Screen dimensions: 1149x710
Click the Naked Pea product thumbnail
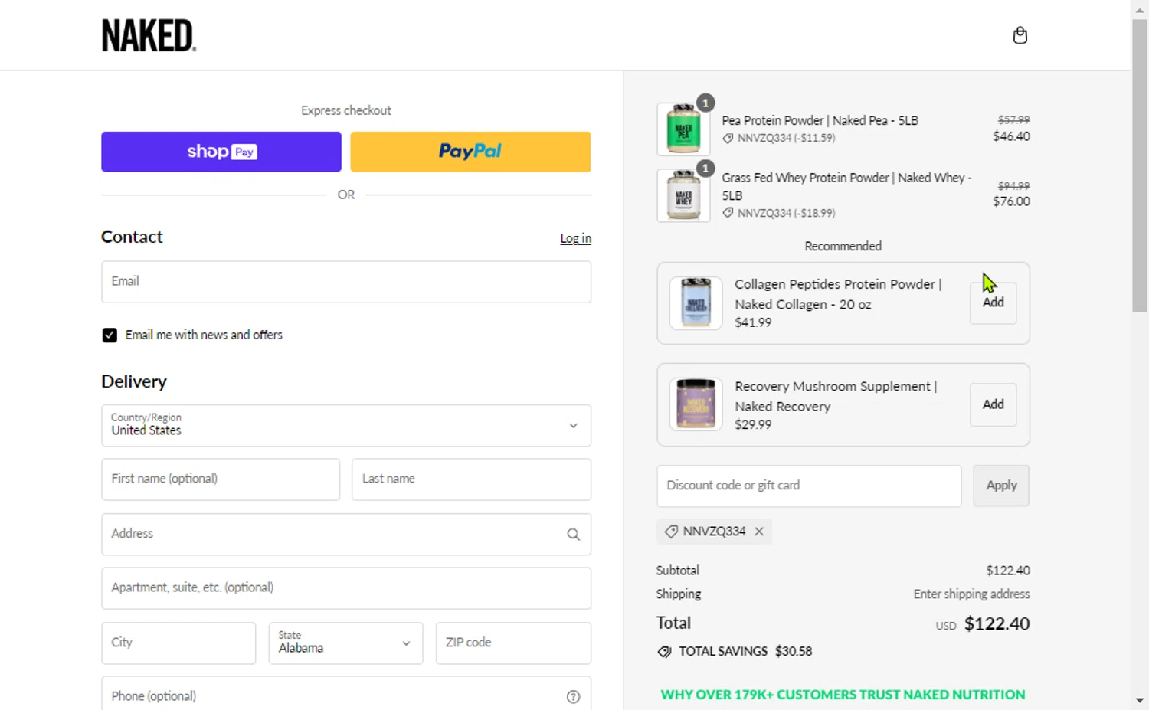(x=683, y=129)
